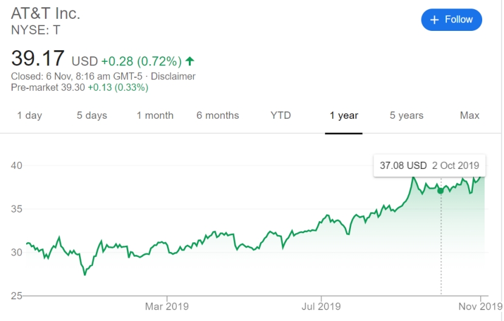Click the active 1 year tab

tap(344, 115)
